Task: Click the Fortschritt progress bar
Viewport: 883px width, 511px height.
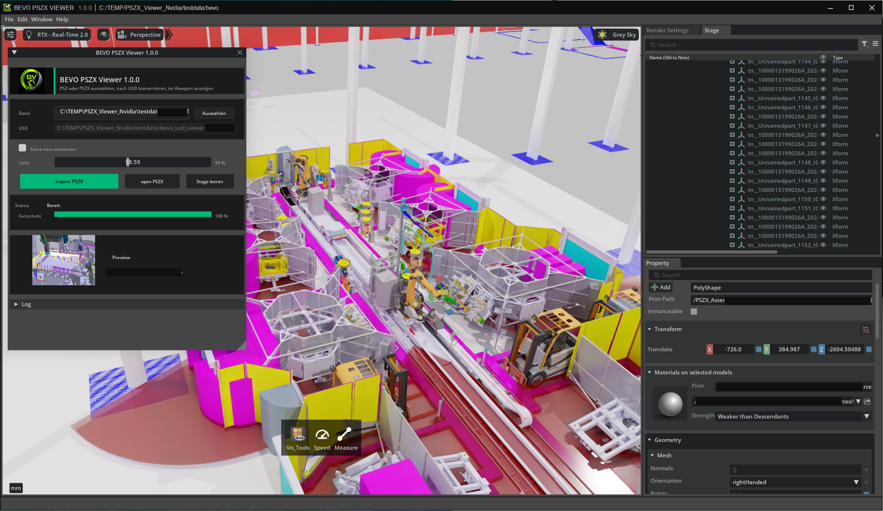Action: (x=133, y=215)
